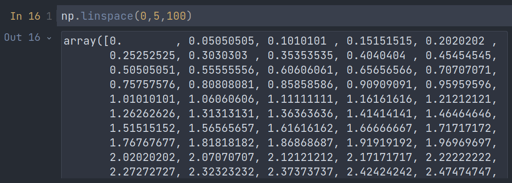Click the value 0.70707071 in output
The width and height of the screenshot is (512, 183).
pos(458,70)
